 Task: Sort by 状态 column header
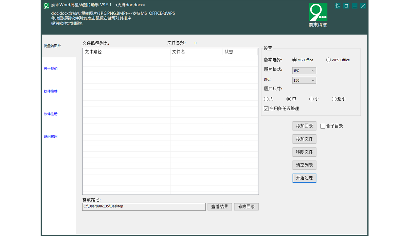(240, 52)
